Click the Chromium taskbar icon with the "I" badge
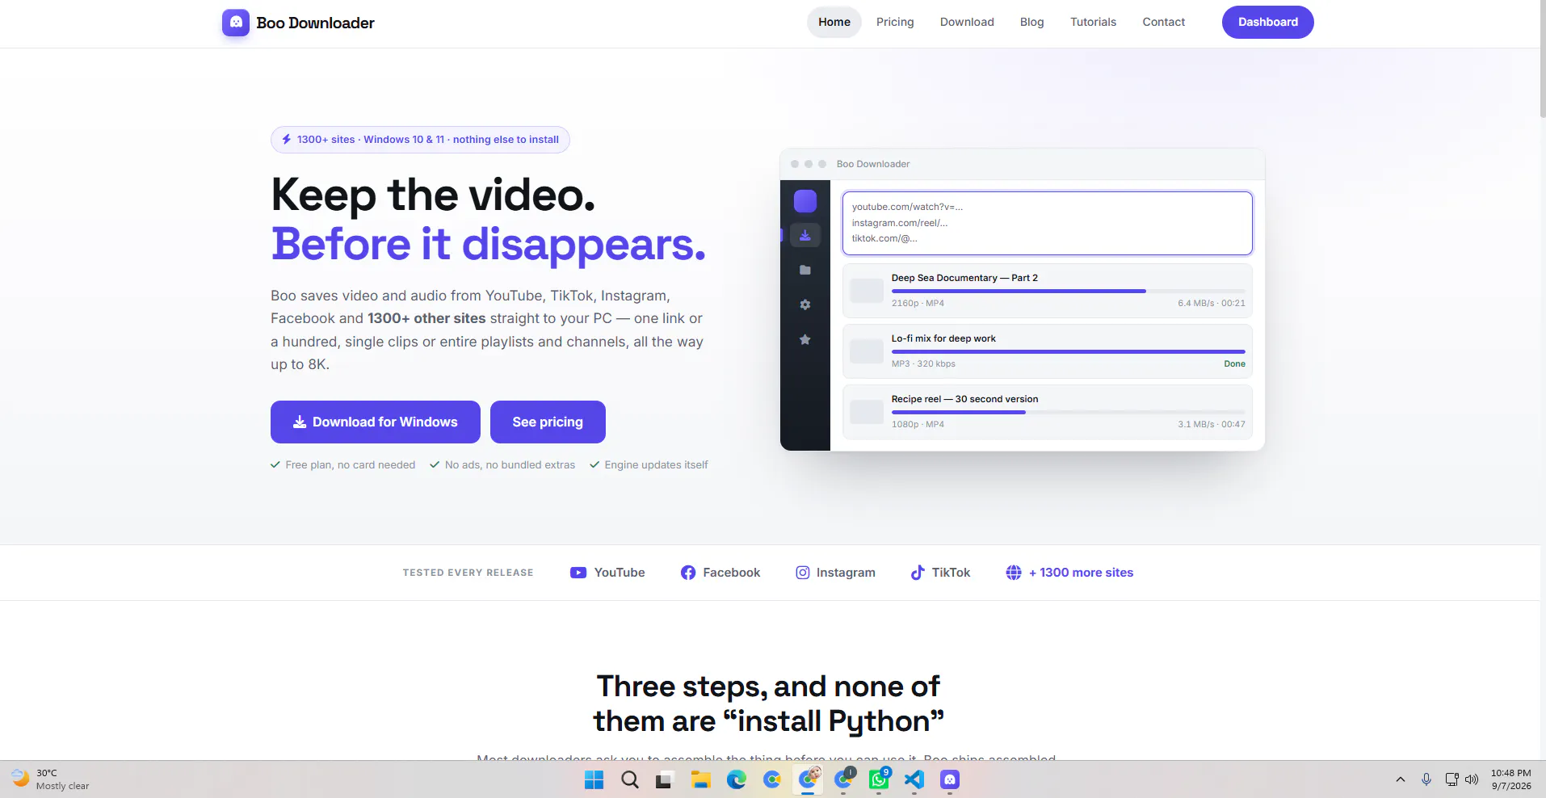Image resolution: width=1546 pixels, height=798 pixels. click(x=843, y=779)
